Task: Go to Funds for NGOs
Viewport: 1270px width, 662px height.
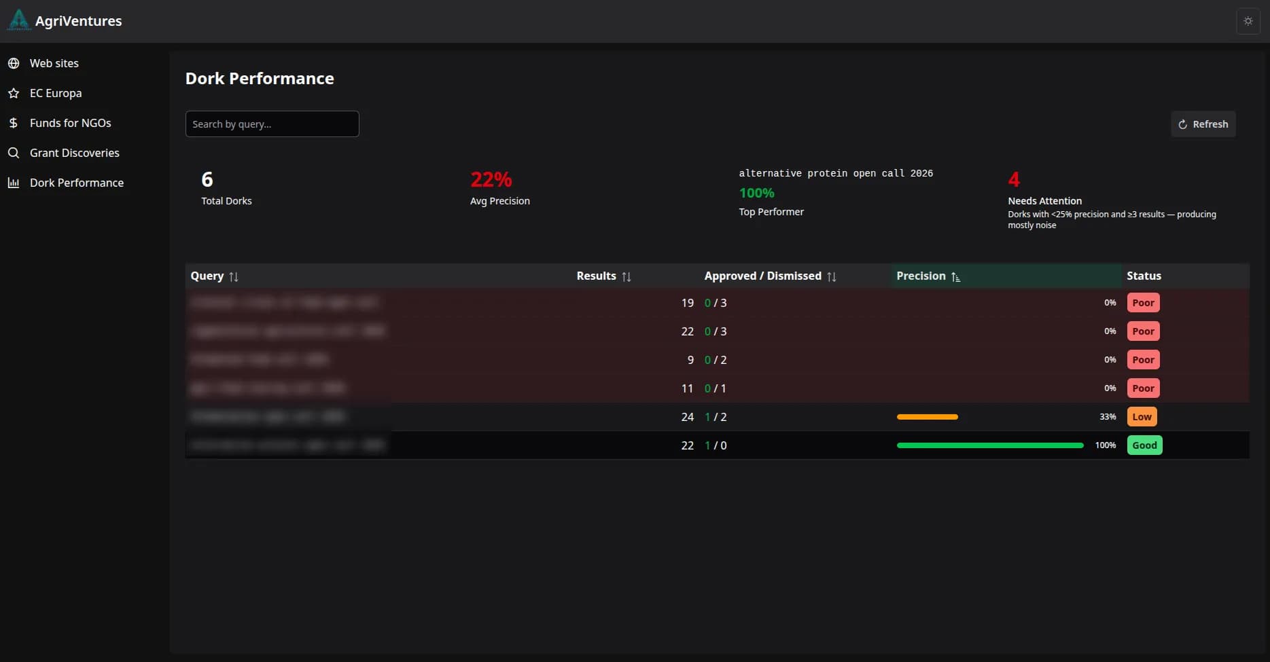Action: tap(71, 123)
